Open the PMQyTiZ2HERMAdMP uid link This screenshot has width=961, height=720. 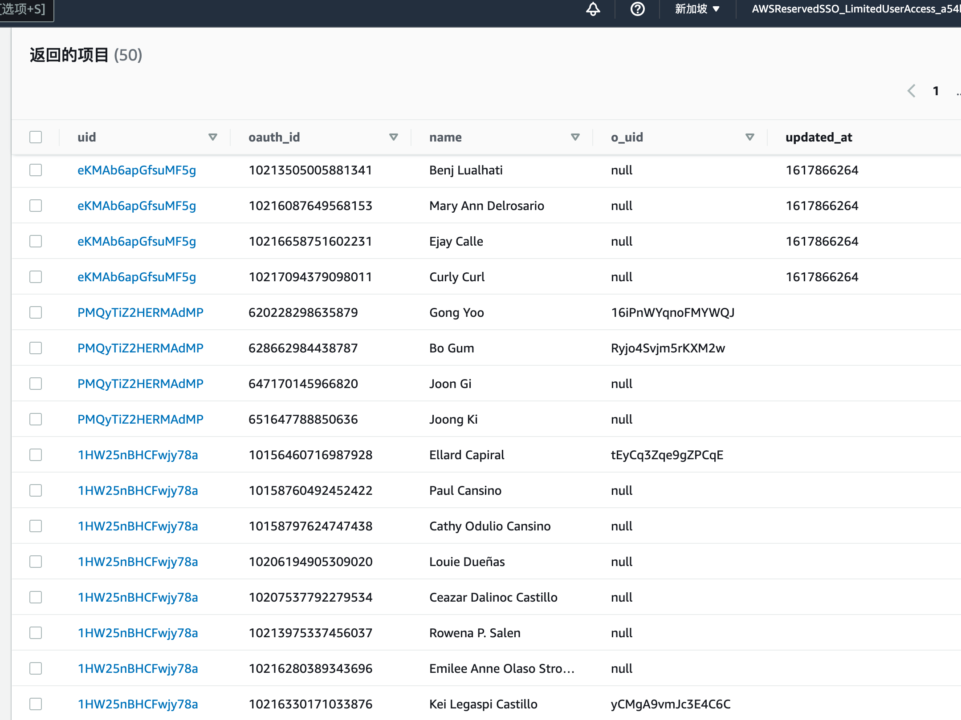click(140, 312)
